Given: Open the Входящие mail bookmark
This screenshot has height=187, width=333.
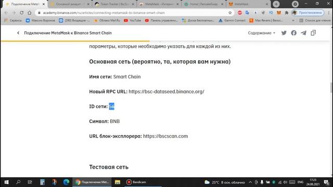Looking at the screenshot, I should 74,20.
